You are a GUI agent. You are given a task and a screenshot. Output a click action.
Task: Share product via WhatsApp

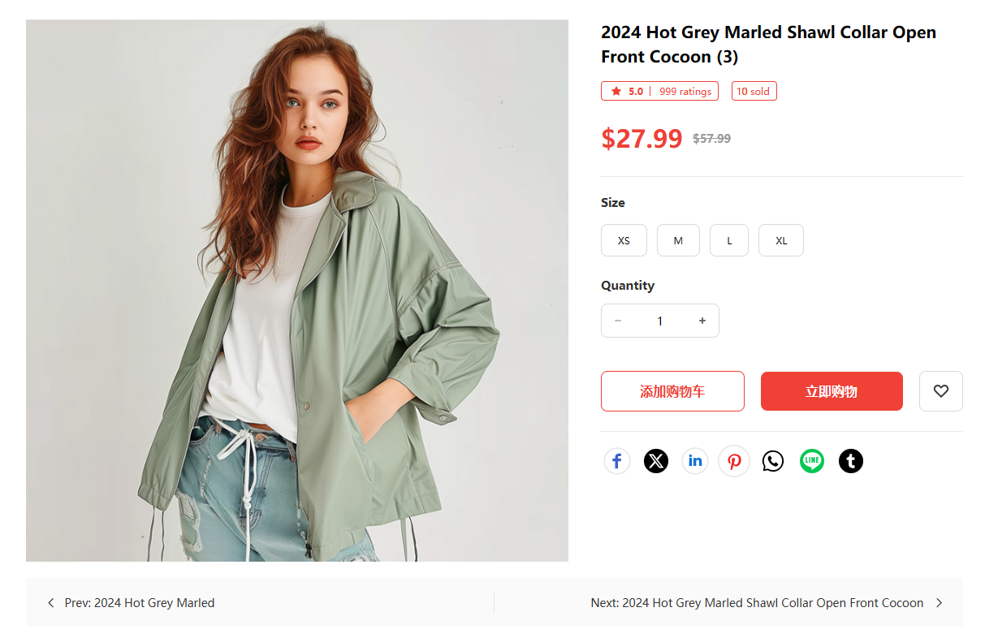pyautogui.click(x=773, y=462)
